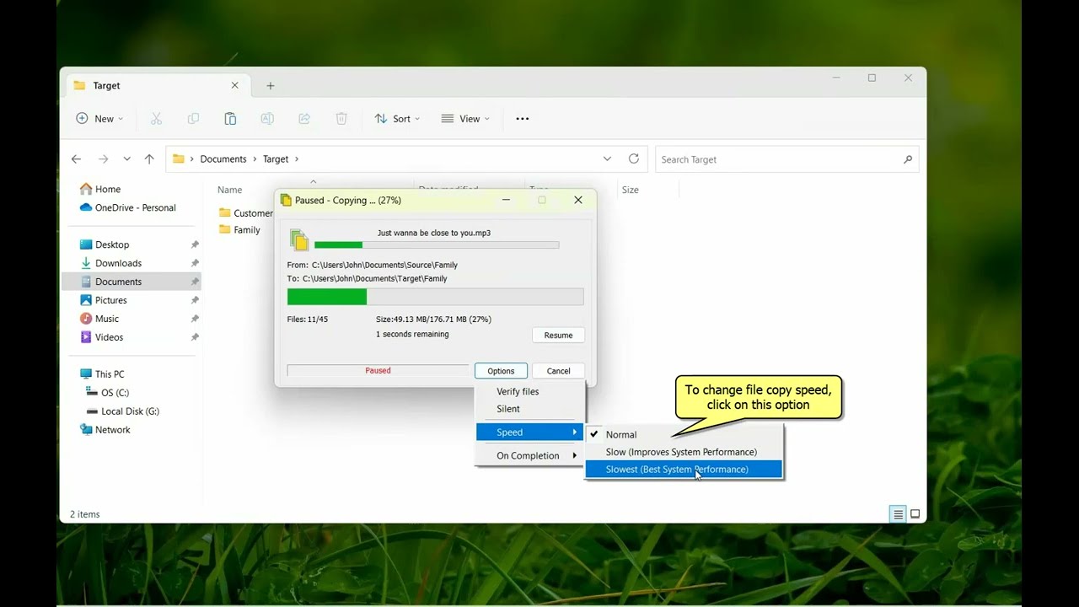The height and width of the screenshot is (607, 1079).
Task: Go up one folder level arrow
Action: (149, 158)
